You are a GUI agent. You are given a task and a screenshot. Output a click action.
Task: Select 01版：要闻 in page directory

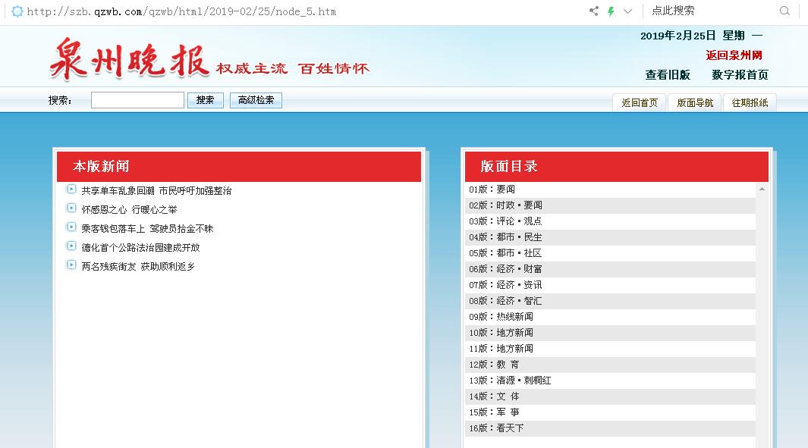[x=492, y=190]
